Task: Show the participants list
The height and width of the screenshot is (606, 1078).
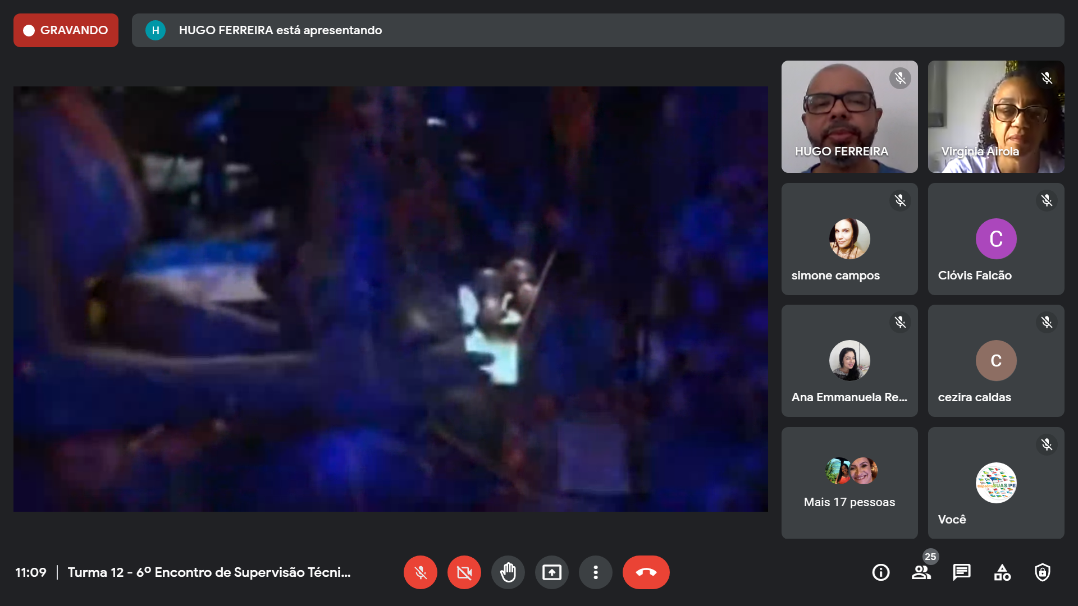Action: (921, 572)
